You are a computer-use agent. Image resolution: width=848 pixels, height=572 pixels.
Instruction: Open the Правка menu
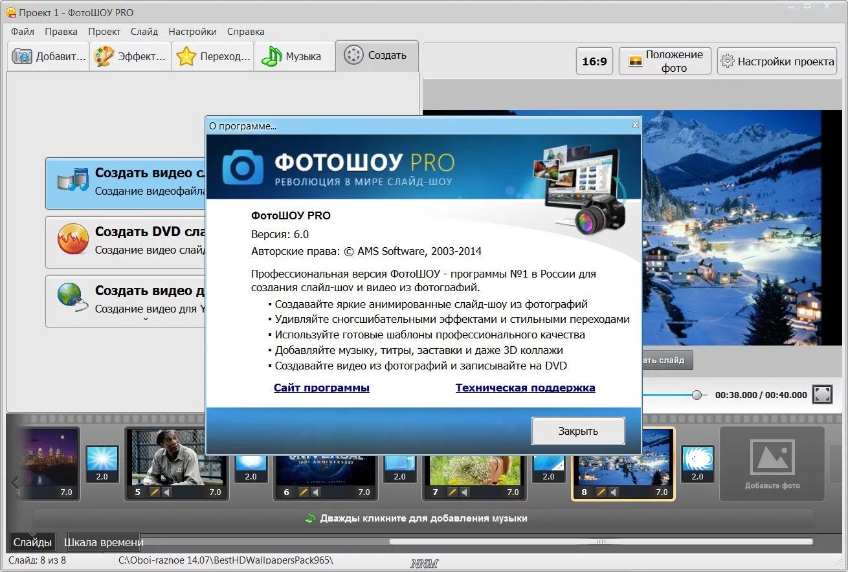[61, 31]
